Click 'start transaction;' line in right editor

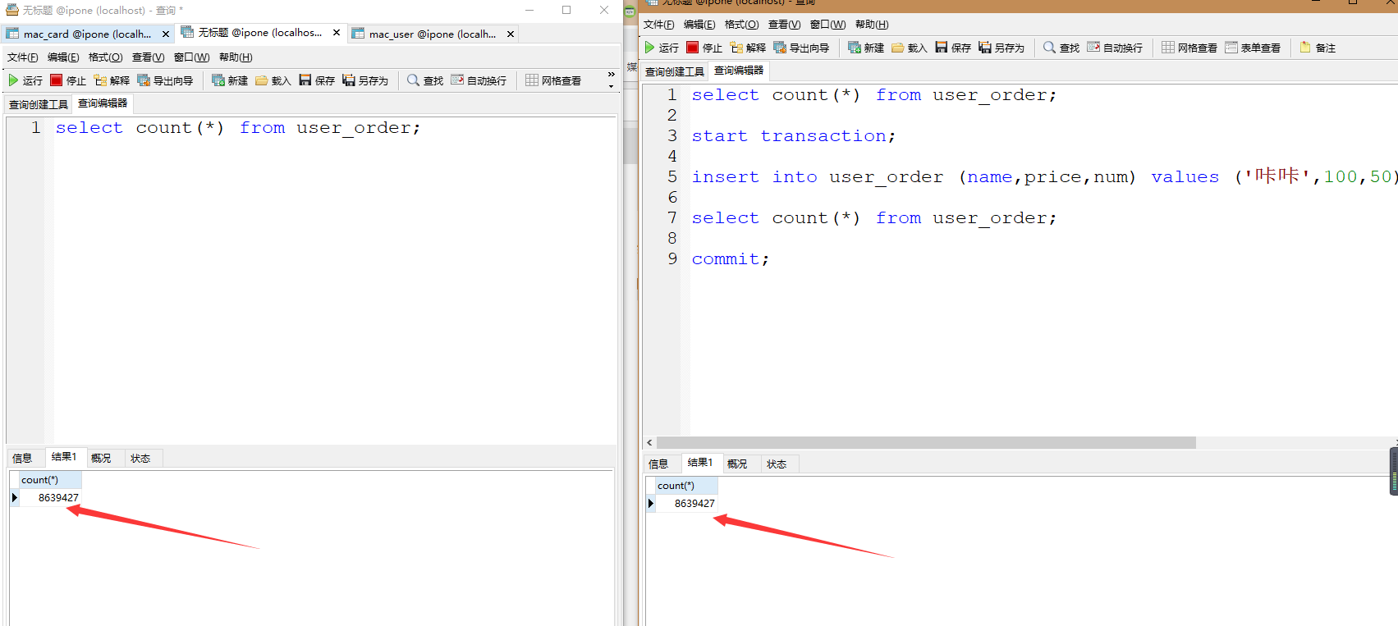(x=793, y=136)
